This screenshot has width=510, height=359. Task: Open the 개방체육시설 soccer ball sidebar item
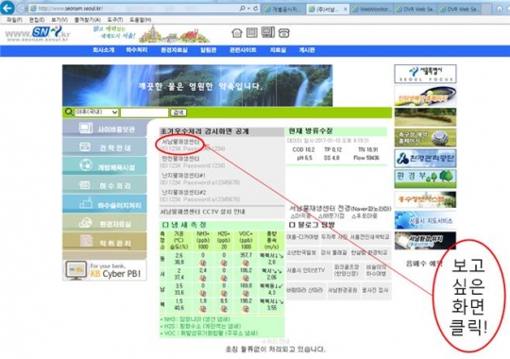click(x=105, y=166)
